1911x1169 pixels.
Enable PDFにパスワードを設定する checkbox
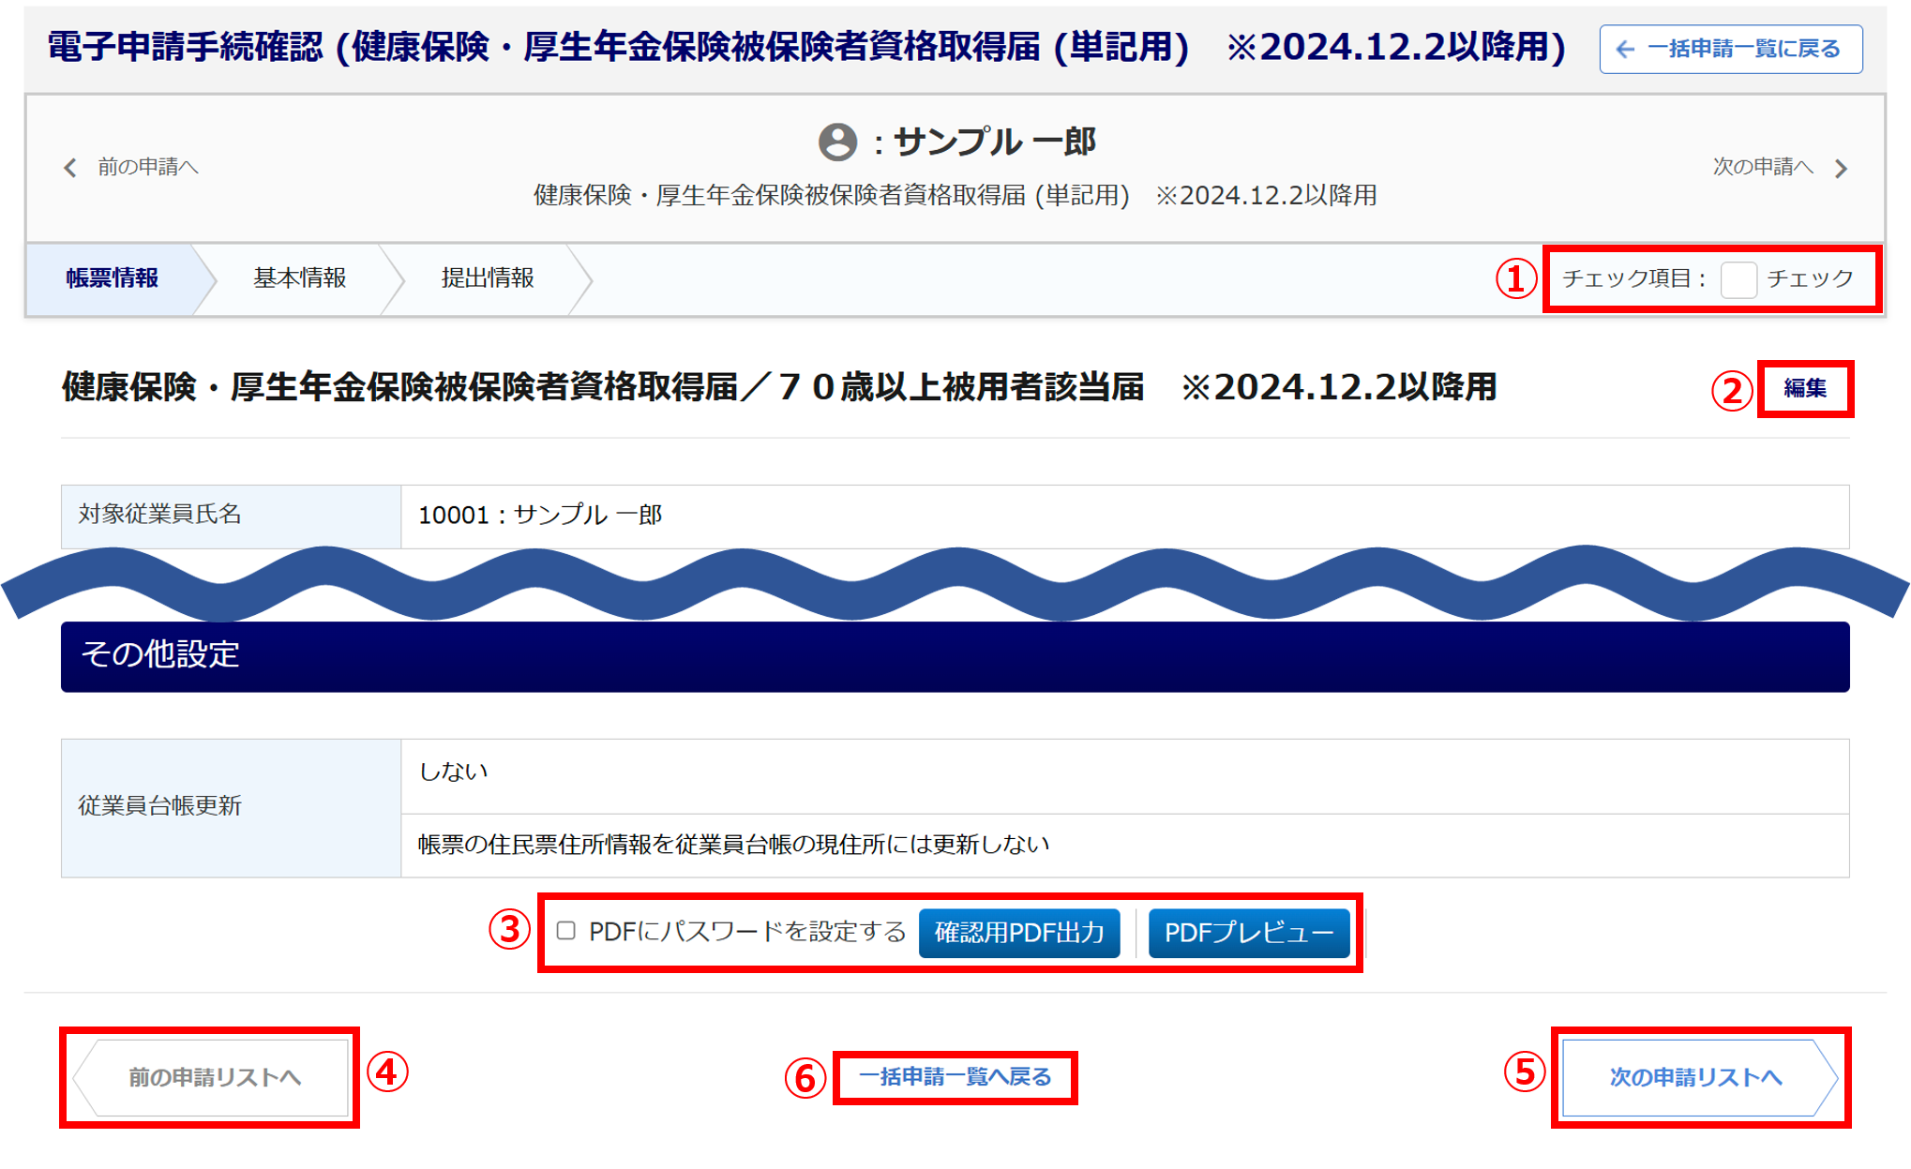pos(565,931)
